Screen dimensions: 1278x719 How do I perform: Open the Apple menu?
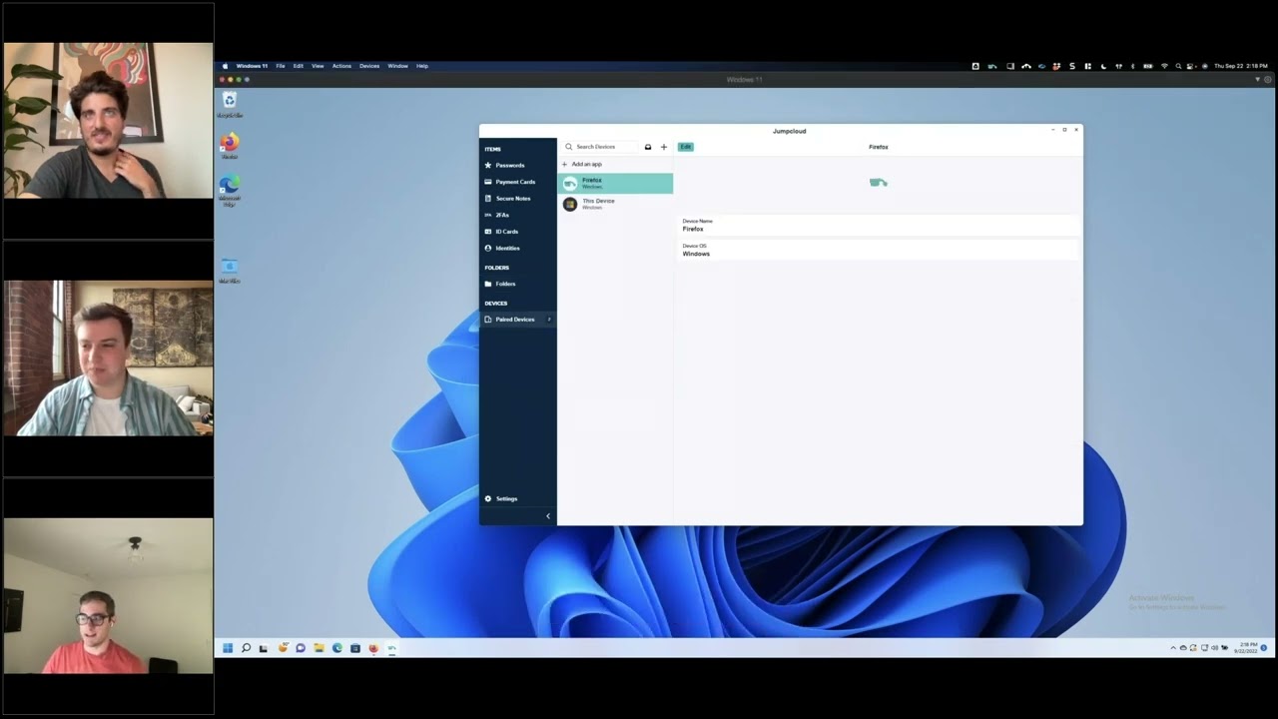225,66
